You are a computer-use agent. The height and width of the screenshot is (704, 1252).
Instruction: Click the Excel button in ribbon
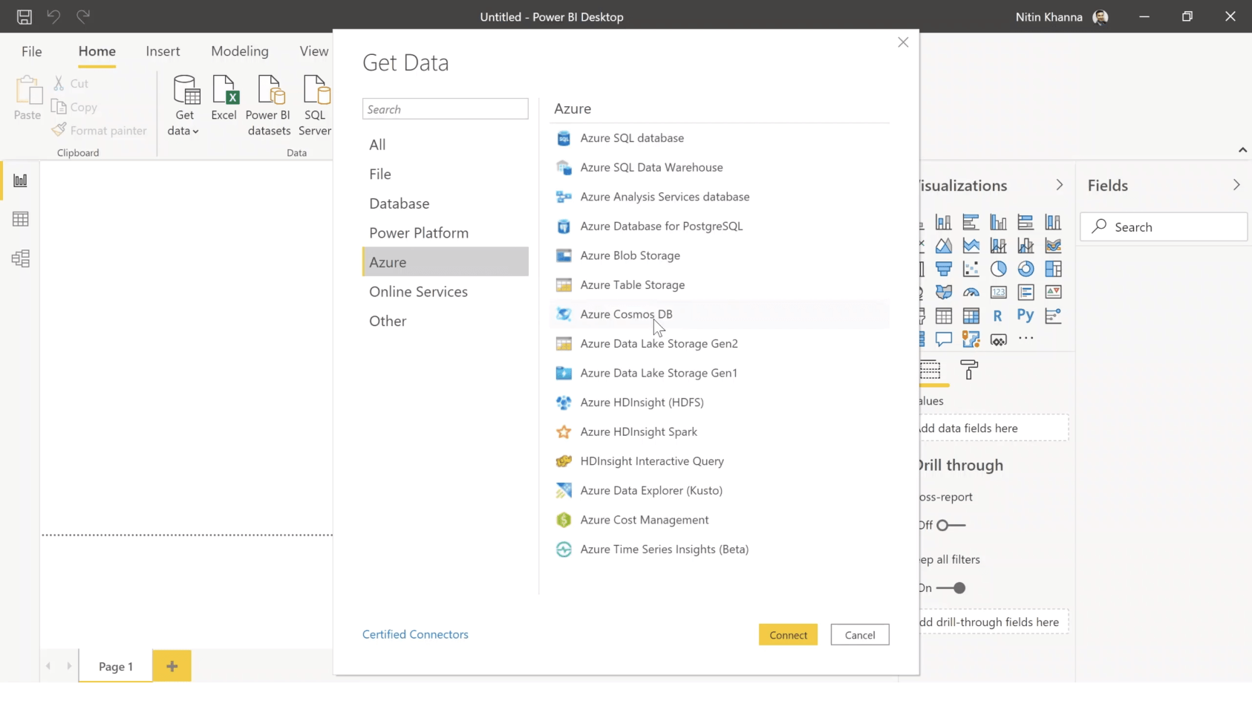coord(224,98)
